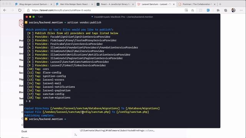Switch to Postman Collaboration Platform tab
Screen dimensions: 246x138
[x=197, y=4]
